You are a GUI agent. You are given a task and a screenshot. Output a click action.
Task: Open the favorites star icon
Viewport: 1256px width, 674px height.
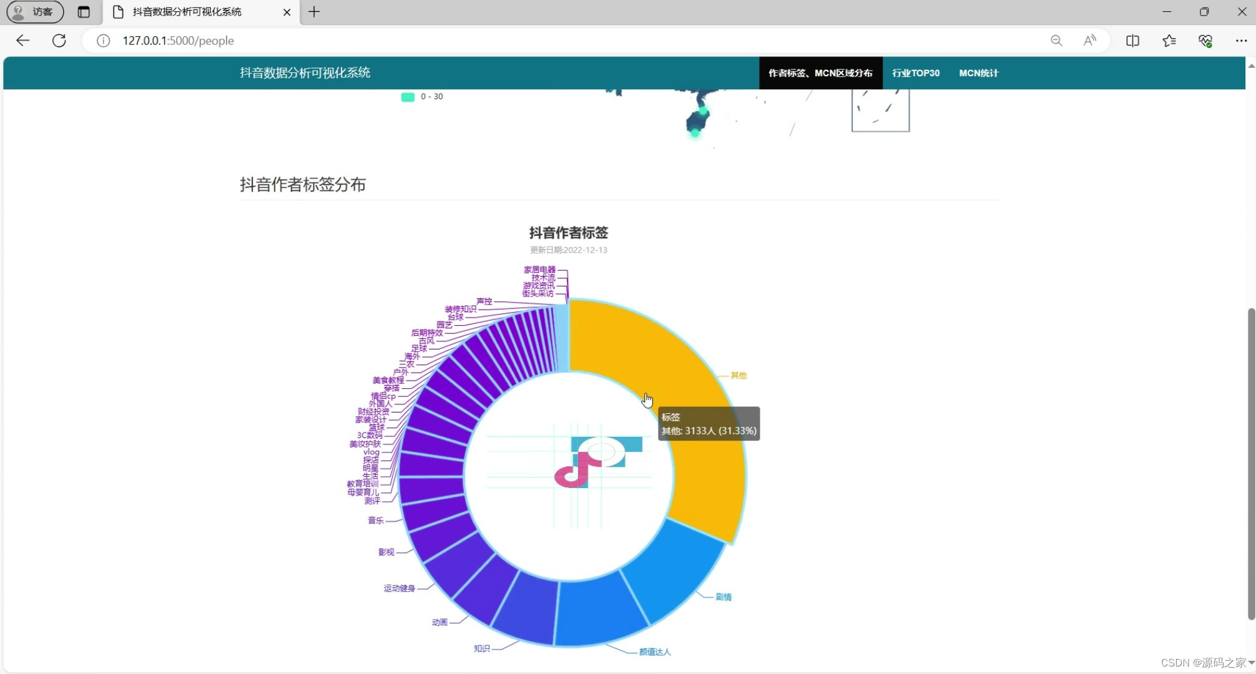[x=1169, y=41]
